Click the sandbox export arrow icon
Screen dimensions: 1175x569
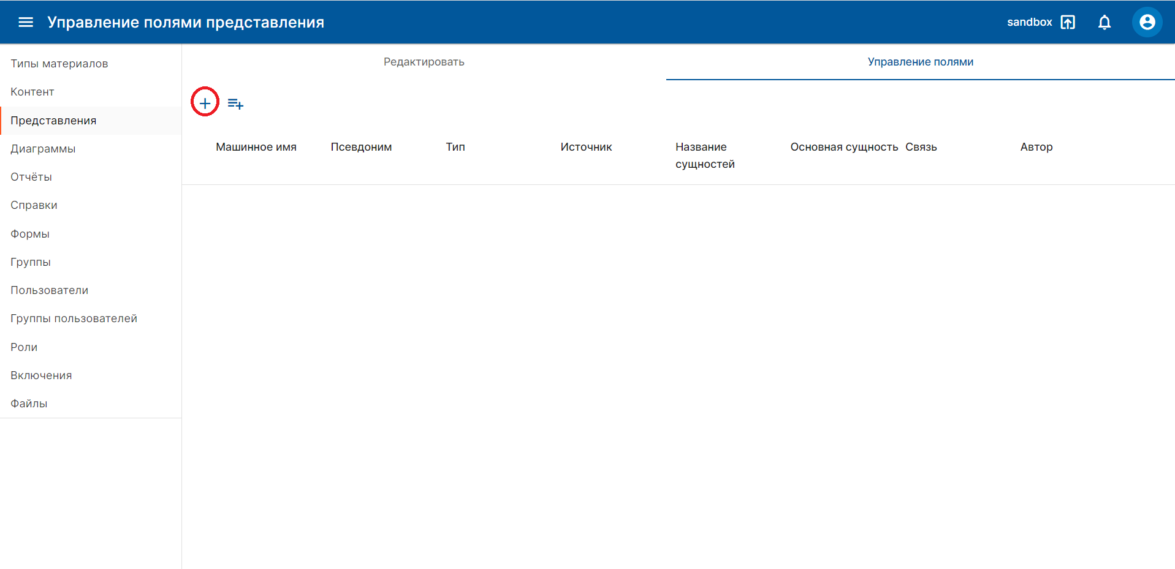[1068, 22]
